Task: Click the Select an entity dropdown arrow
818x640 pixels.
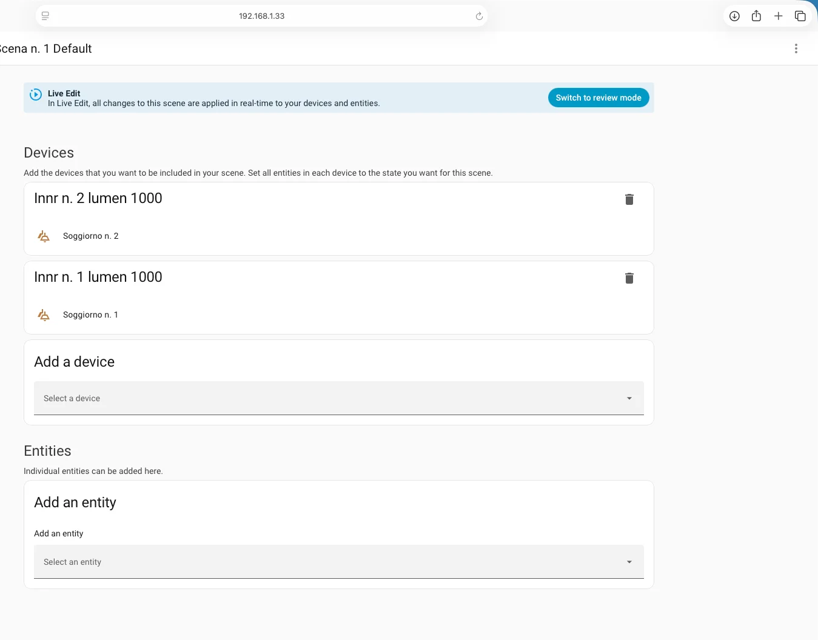Action: [629, 562]
